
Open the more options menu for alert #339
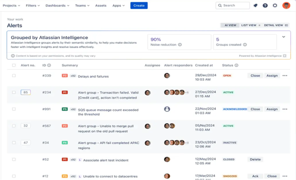click(285, 76)
